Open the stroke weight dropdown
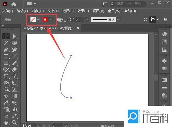Screen dimensions: 172x127 (x=86, y=19)
